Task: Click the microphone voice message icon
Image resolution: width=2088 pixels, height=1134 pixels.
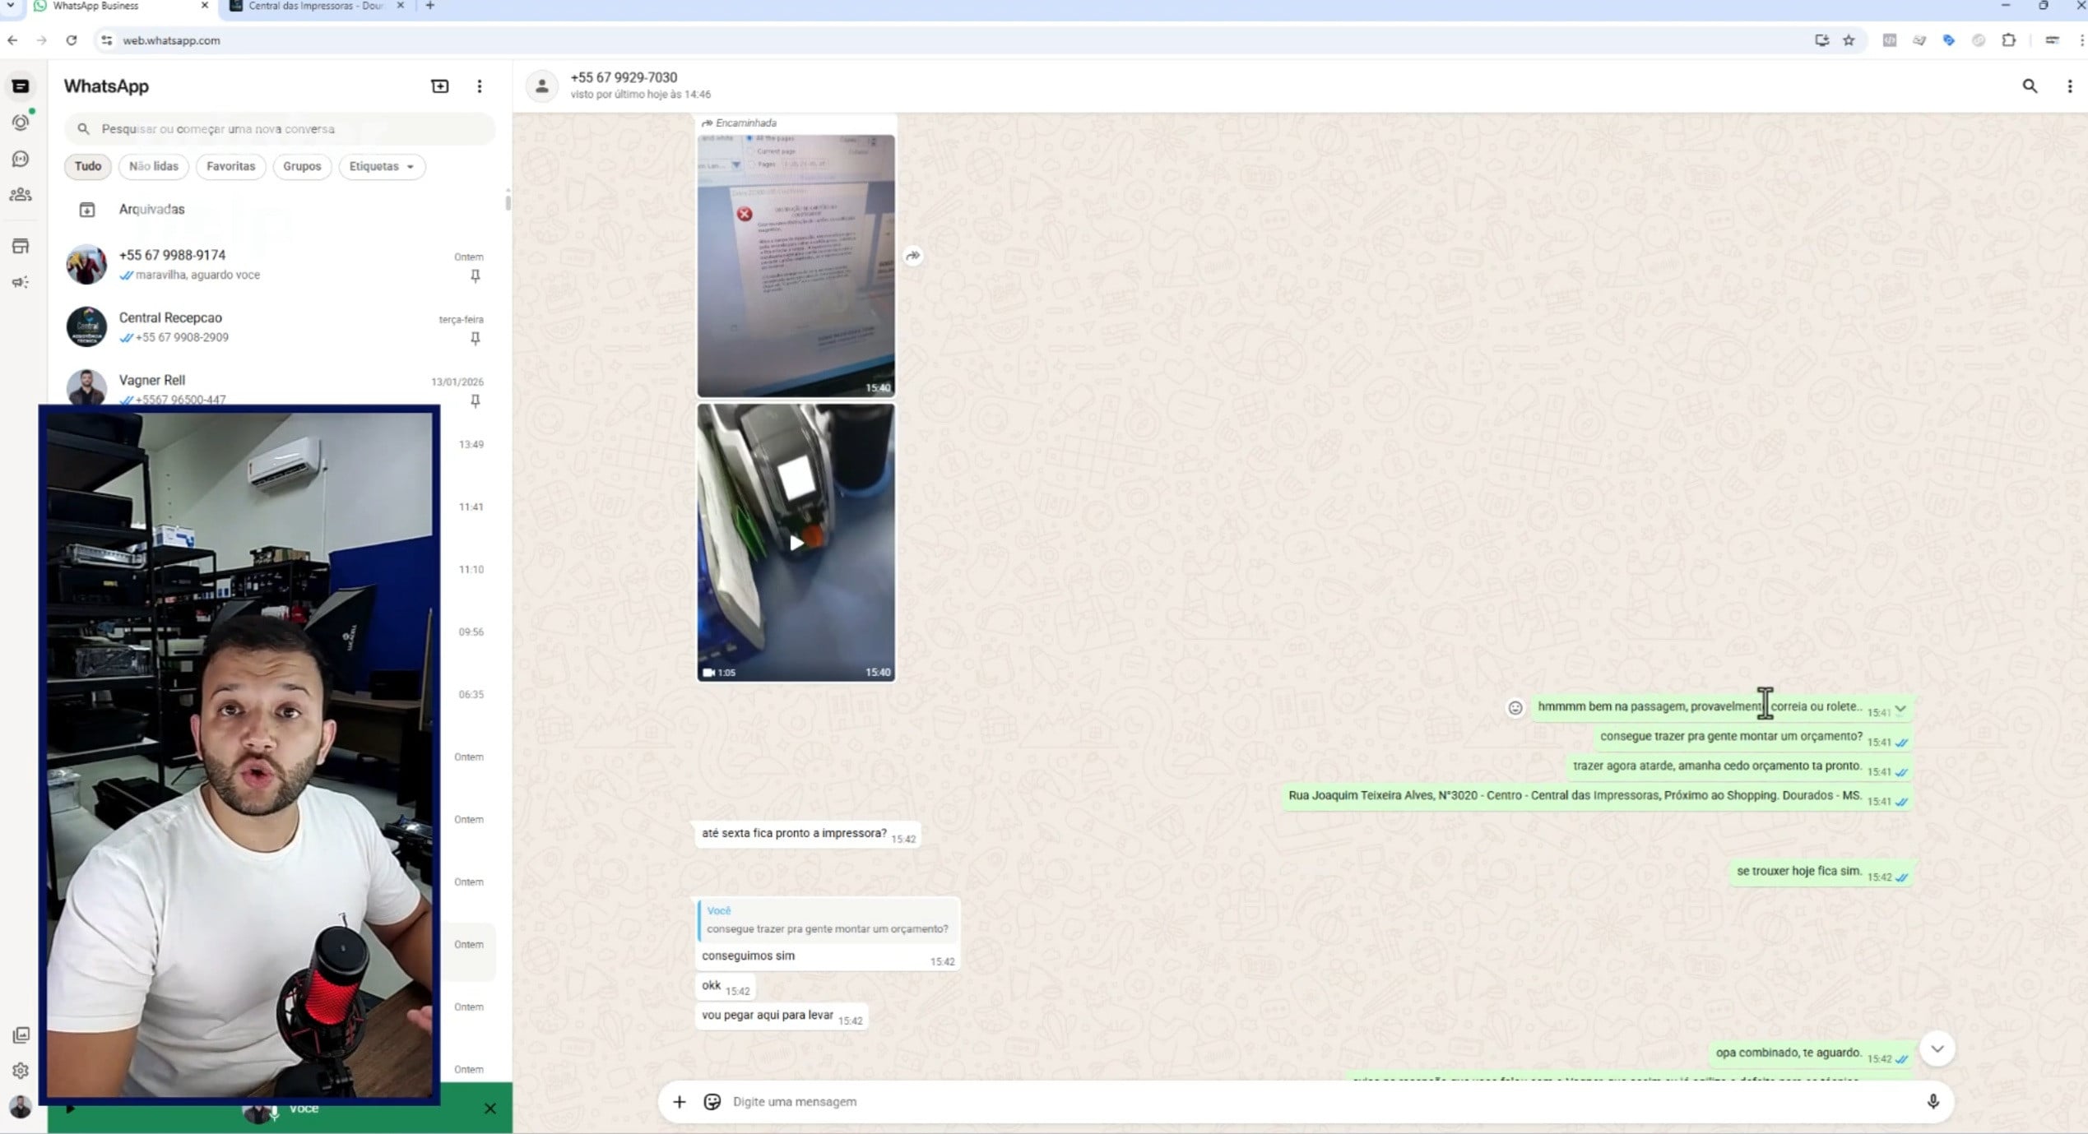Action: 1933,1102
